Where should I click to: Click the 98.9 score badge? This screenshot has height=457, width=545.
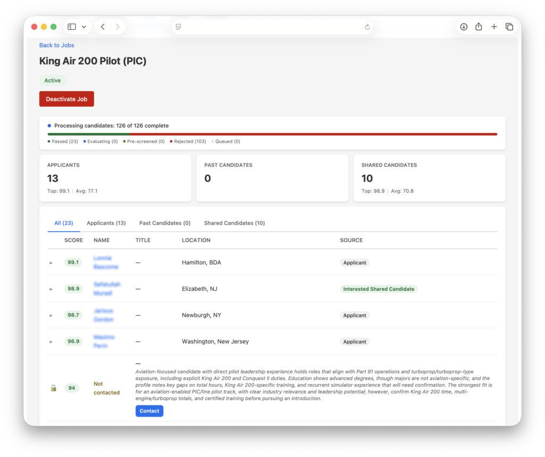tap(73, 289)
